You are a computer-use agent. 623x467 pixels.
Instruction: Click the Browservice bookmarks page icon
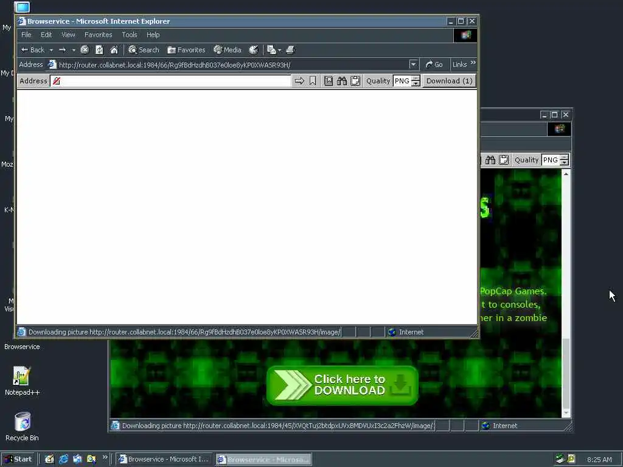(x=328, y=81)
